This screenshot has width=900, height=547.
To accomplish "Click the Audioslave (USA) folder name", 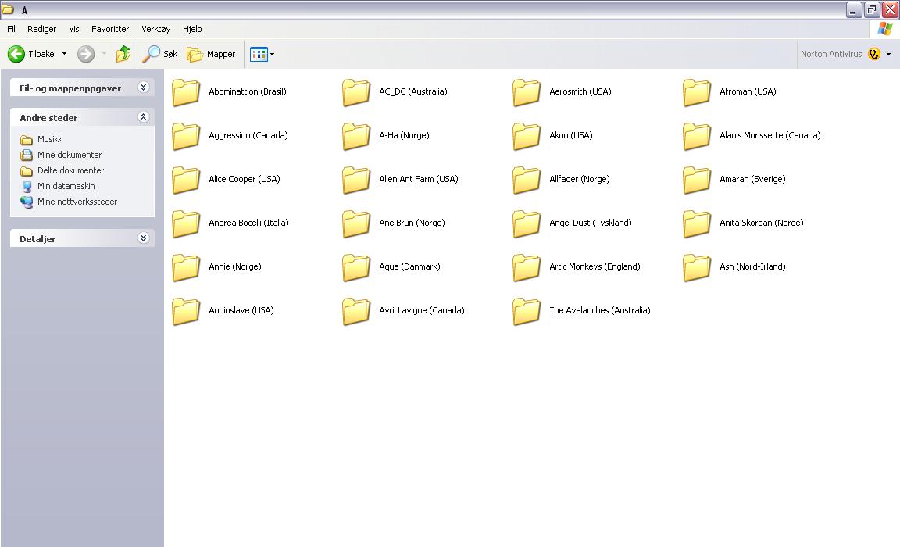I will tap(241, 310).
